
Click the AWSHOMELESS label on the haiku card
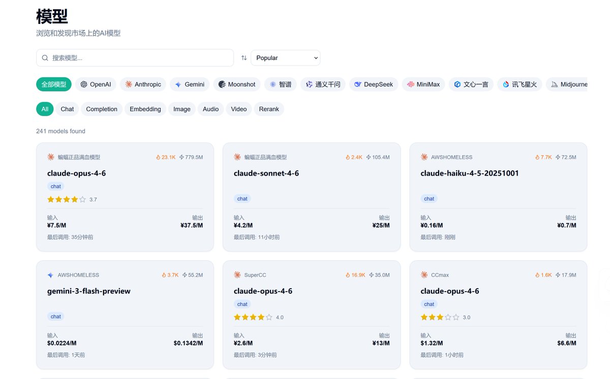click(452, 157)
